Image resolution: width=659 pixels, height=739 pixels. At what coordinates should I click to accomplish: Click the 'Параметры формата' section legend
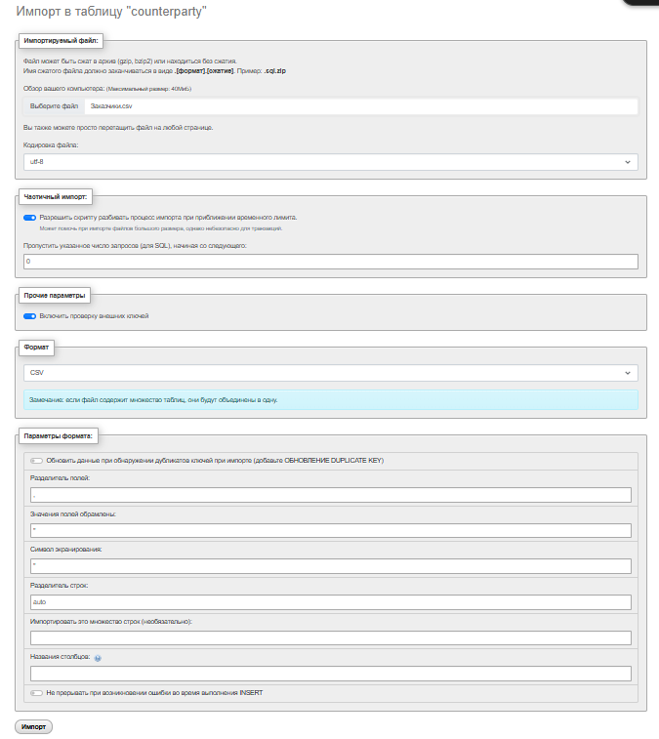[61, 436]
